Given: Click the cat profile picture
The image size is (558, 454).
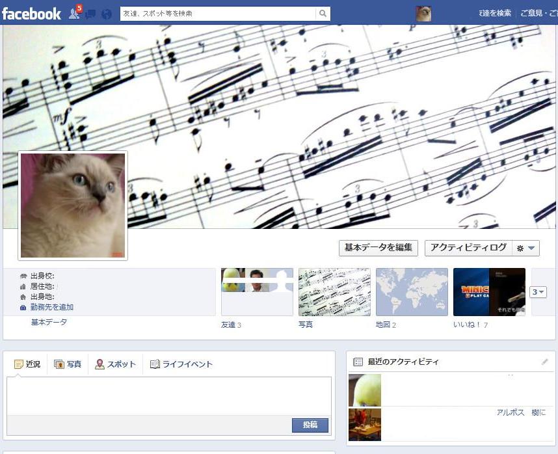Looking at the screenshot, I should (73, 206).
